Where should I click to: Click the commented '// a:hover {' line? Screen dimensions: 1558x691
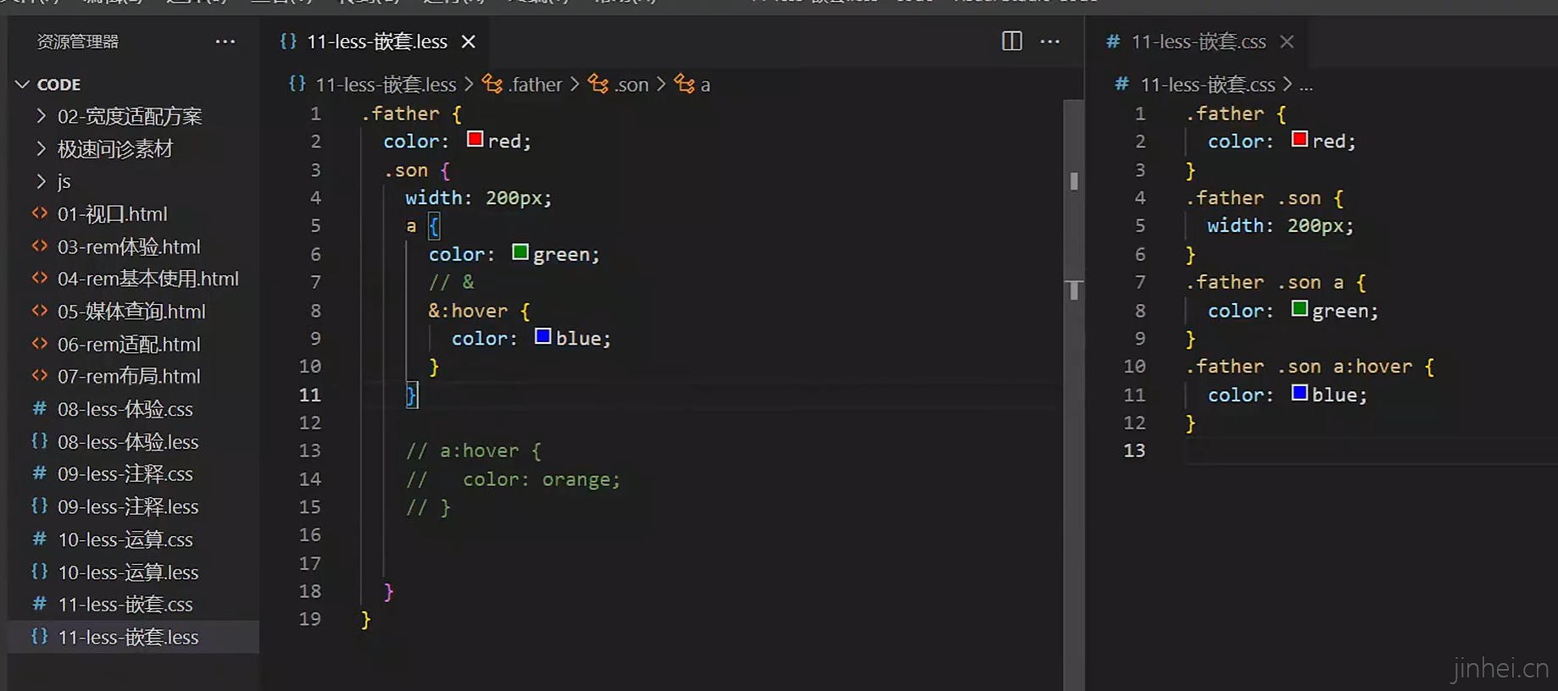(x=473, y=451)
